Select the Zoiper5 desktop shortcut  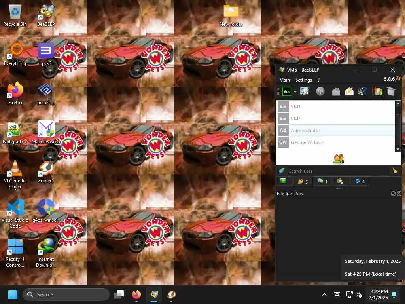[46, 172]
